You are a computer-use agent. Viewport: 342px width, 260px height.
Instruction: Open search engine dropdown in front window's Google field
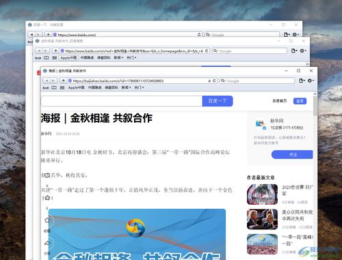click(x=223, y=81)
